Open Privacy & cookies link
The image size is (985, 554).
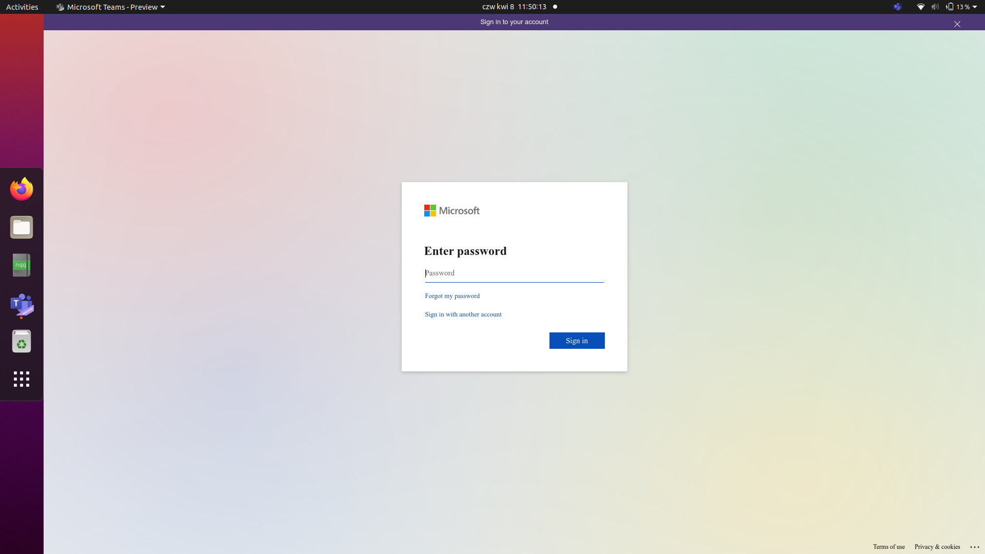tap(937, 547)
